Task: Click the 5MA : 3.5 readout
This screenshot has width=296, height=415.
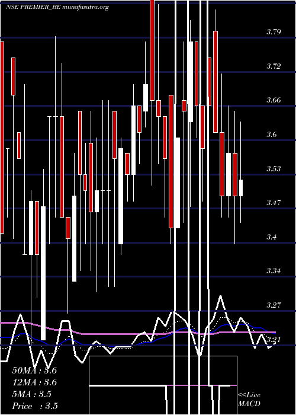Action: pos(32,394)
